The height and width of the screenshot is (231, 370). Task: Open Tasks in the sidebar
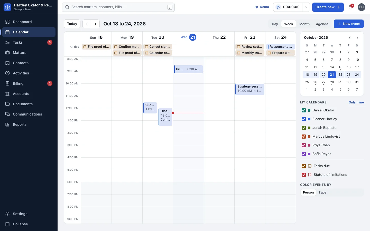(29, 42)
